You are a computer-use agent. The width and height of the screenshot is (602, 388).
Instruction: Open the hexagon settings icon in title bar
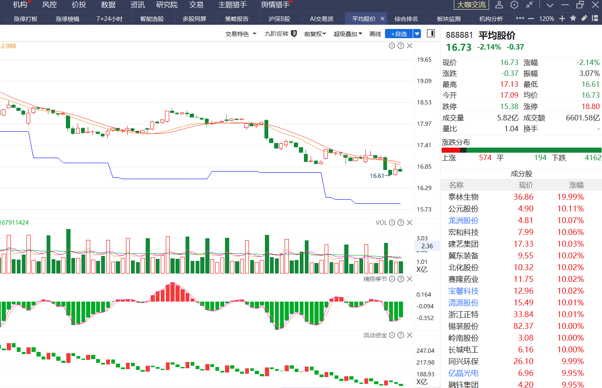tap(514, 5)
